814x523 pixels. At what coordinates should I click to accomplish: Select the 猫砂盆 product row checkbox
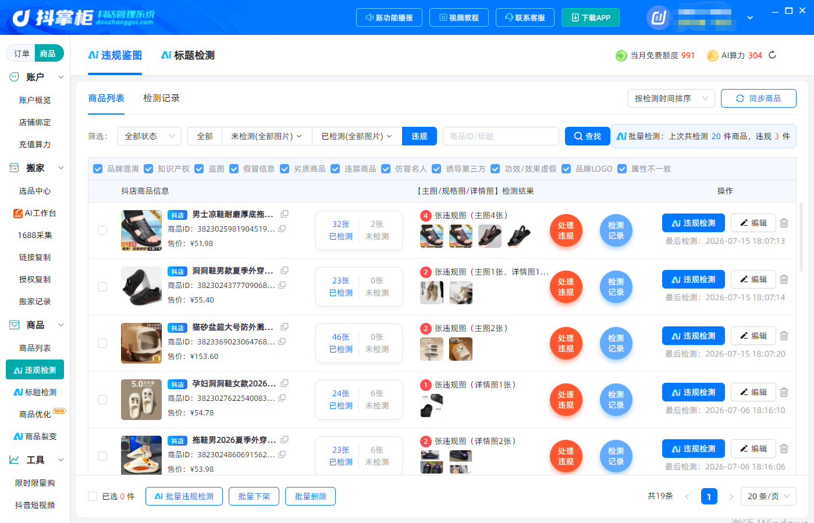[x=102, y=343]
